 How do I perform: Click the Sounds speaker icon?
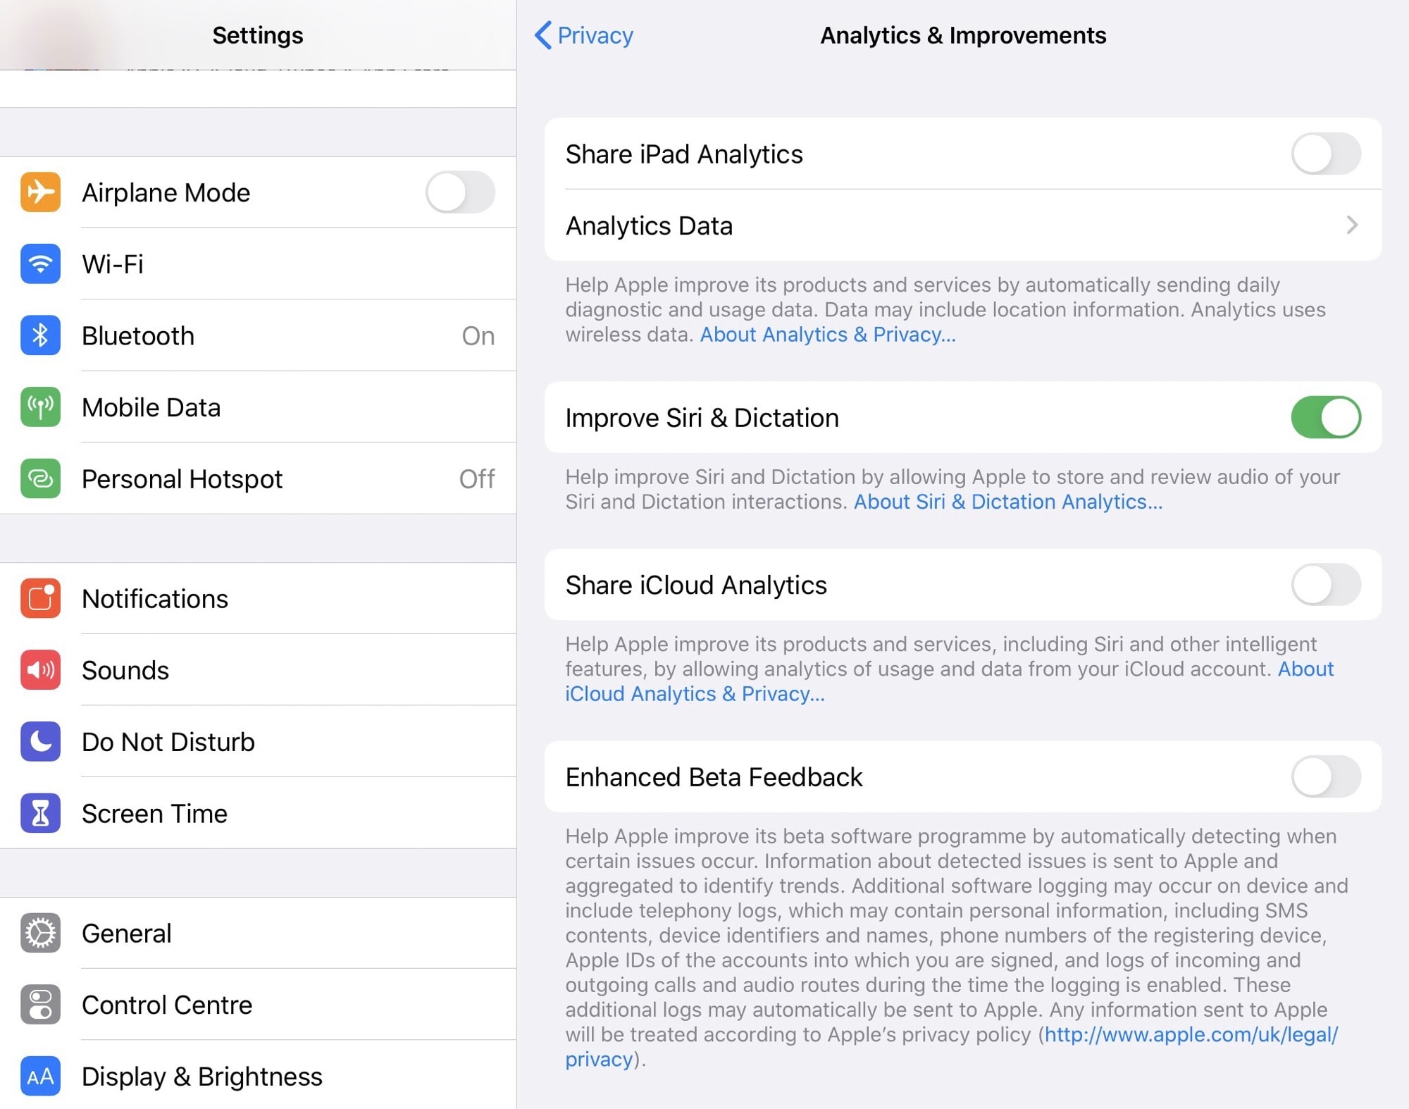[x=40, y=670]
